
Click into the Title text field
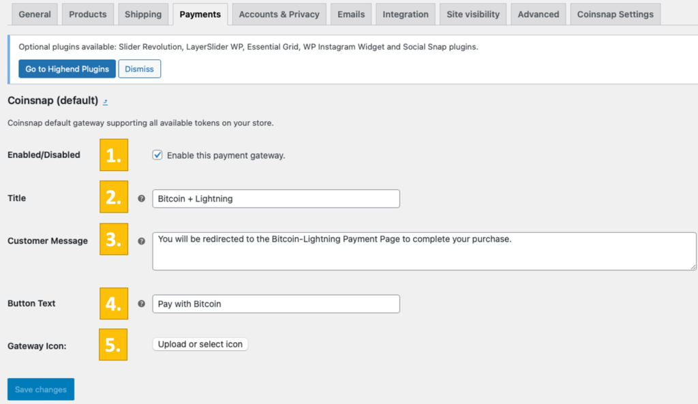276,199
